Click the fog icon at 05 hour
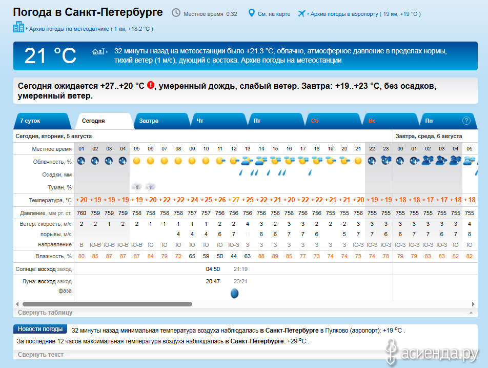The width and height of the screenshot is (488, 368). pyautogui.click(x=136, y=187)
